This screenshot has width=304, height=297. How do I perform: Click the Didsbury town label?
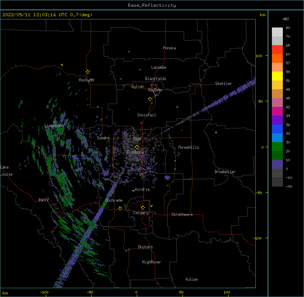(x=135, y=152)
